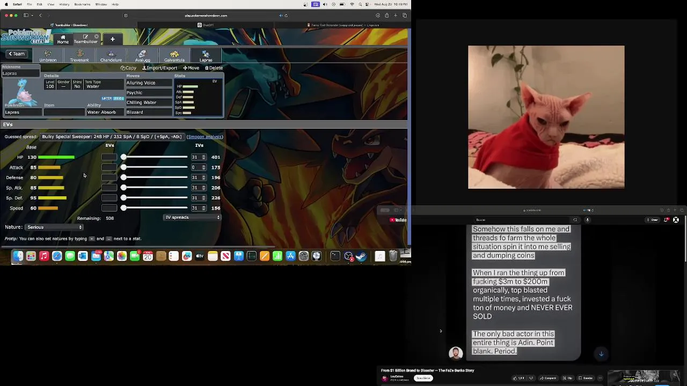Edit the Chilling Water move slot
687x386 pixels.
coord(149,102)
